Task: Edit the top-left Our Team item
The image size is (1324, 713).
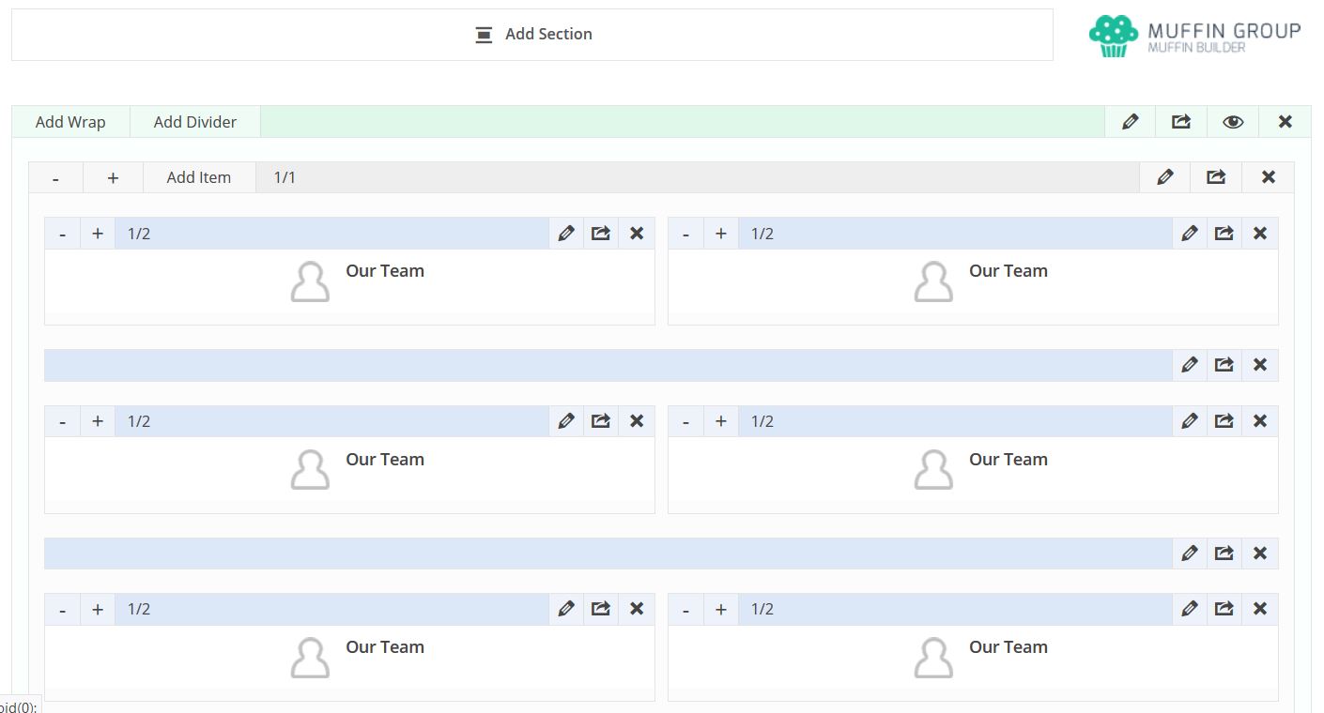Action: (x=566, y=234)
